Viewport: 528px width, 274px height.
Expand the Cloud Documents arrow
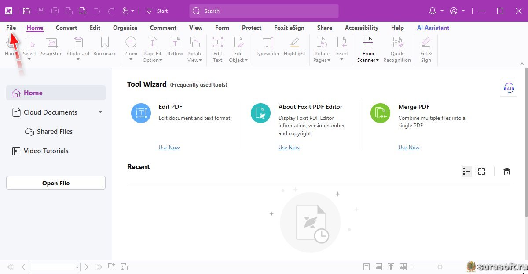coord(100,112)
